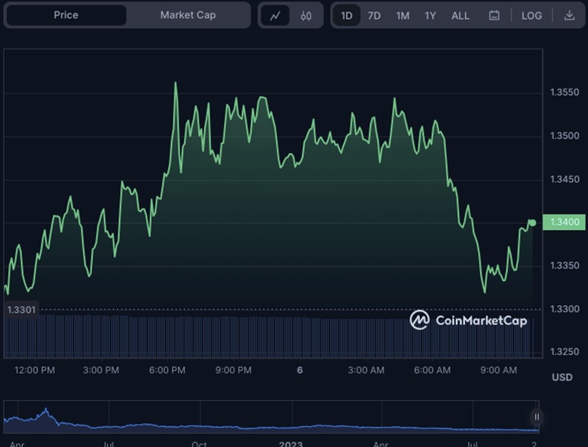This screenshot has height=447, width=588.
Task: Choose the 7D time range
Action: click(x=374, y=16)
